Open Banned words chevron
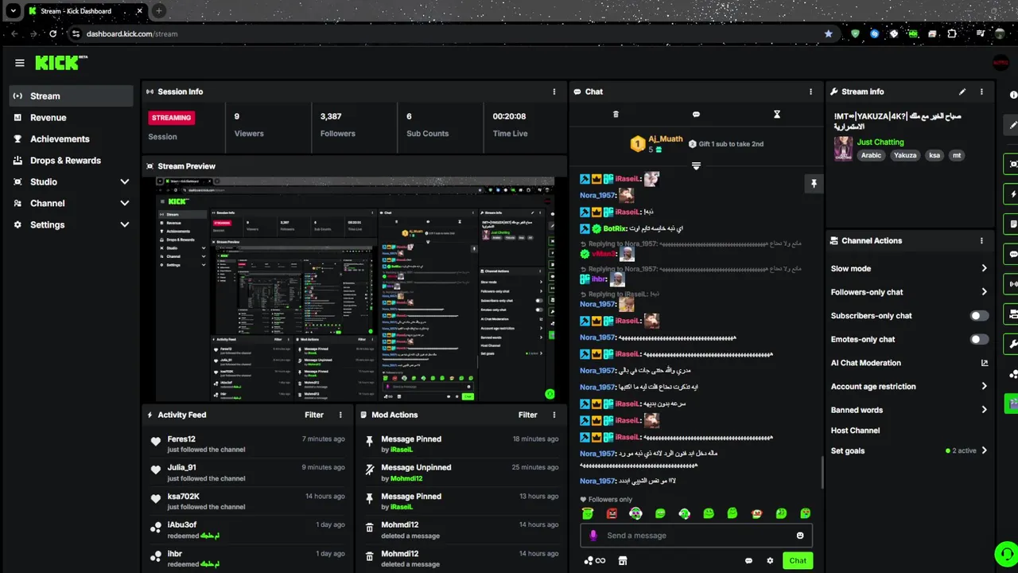The image size is (1018, 573). [984, 410]
